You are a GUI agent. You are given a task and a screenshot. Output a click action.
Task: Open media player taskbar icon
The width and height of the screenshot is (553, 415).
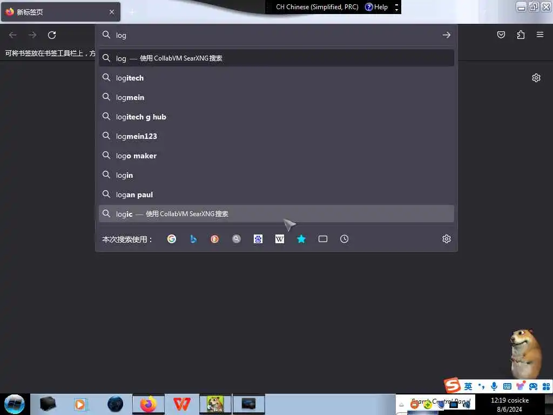pos(80,404)
